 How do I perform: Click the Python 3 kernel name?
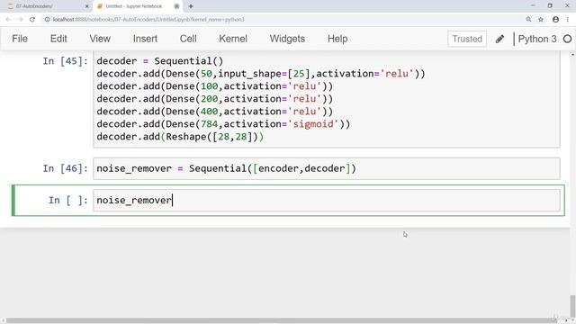(x=537, y=39)
